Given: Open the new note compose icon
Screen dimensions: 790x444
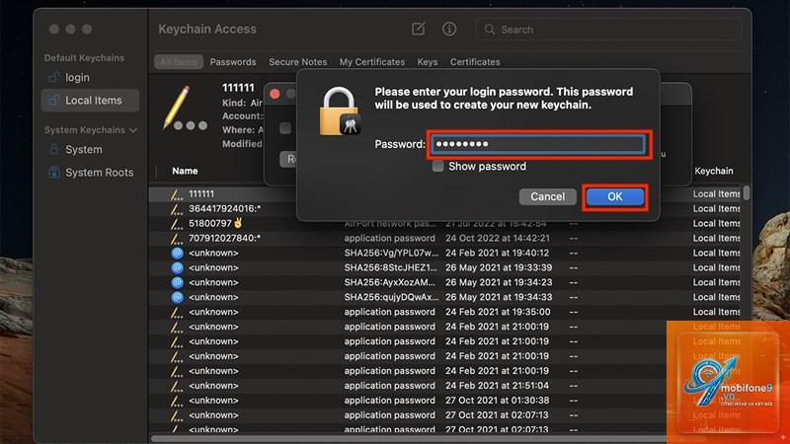Looking at the screenshot, I should 418,30.
